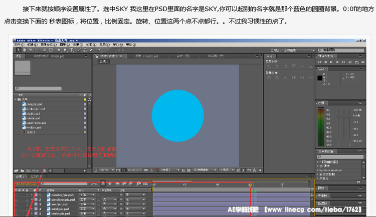Click the black color swatch in info panel
This screenshot has height=217, width=376.
320,78
